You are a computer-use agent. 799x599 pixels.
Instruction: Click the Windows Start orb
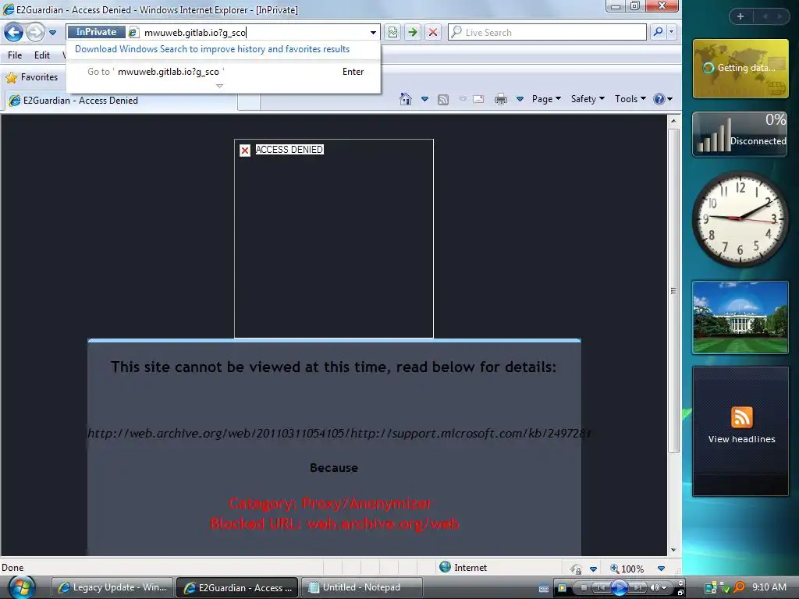pos(22,587)
